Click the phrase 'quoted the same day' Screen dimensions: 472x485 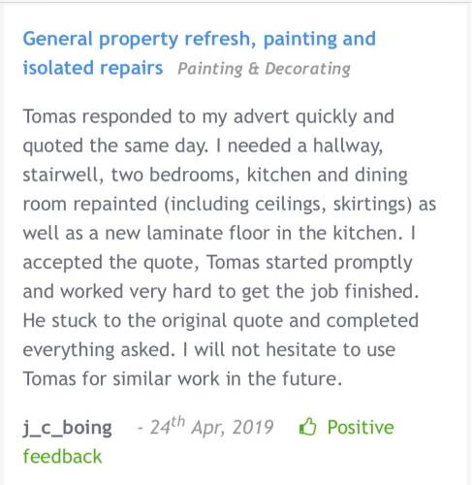pos(113,145)
